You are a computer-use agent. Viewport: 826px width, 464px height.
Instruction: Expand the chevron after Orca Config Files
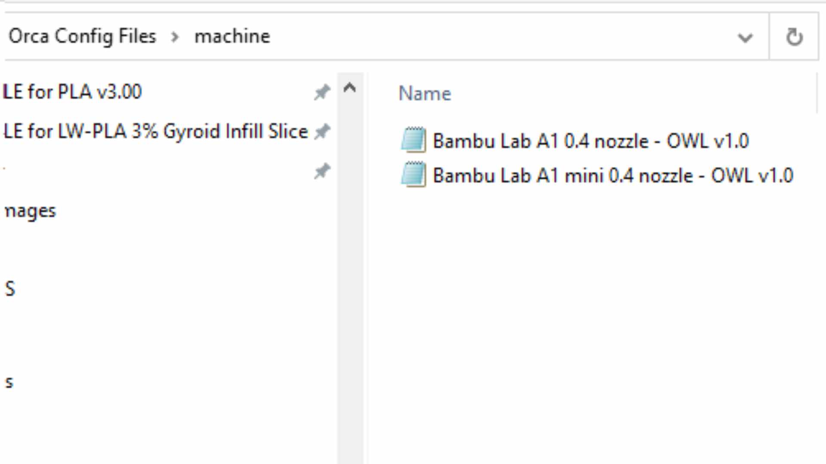175,37
